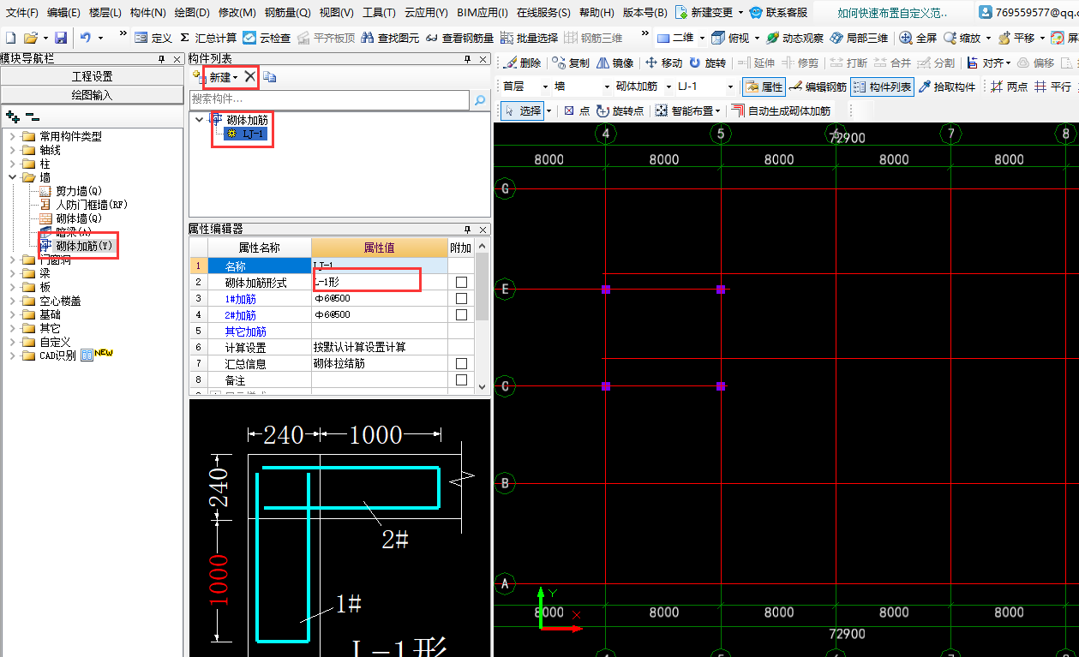Expand the 梁 tree folder
Image resolution: width=1079 pixels, height=657 pixels.
[x=14, y=273]
